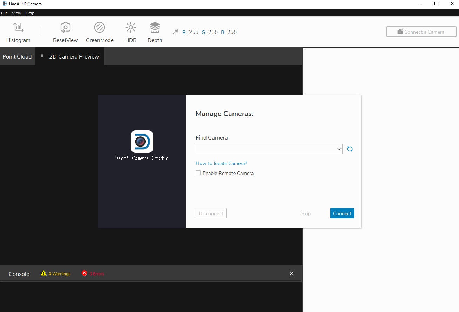
Task: Enable Remote Camera checkbox
Action: pyautogui.click(x=198, y=173)
